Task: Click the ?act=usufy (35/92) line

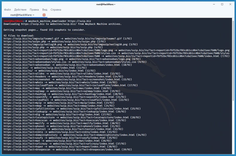Action: [60, 138]
